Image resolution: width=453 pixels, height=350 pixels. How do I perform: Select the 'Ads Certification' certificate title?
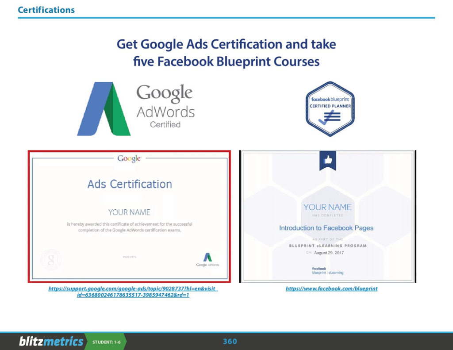point(130,184)
